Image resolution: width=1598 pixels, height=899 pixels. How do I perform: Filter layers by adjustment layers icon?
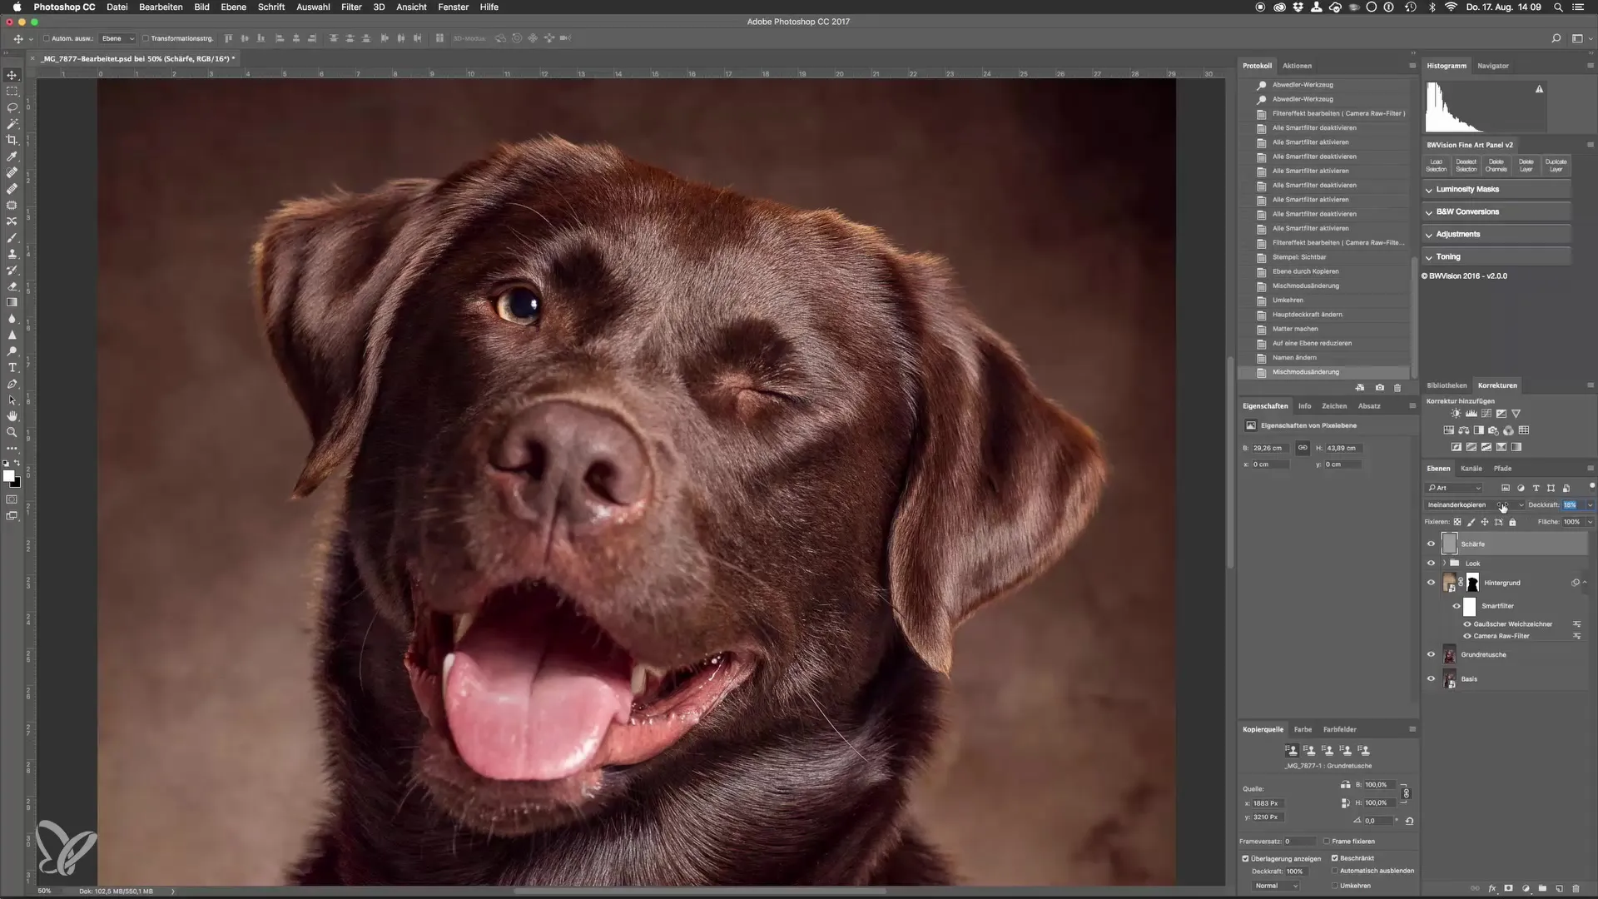click(1521, 488)
